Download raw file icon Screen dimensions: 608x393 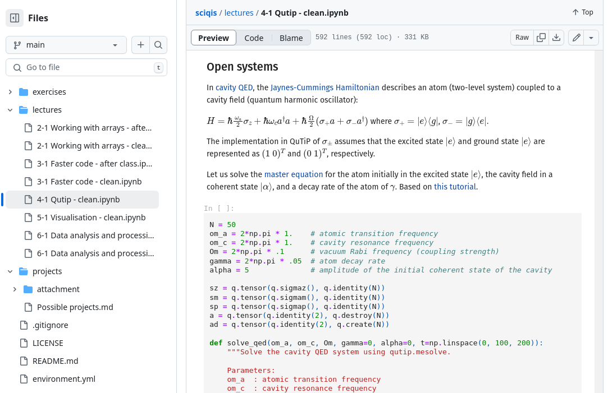click(556, 37)
